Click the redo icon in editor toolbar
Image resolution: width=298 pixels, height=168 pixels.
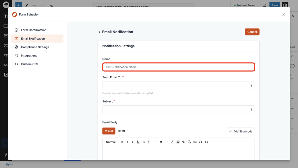(207, 142)
